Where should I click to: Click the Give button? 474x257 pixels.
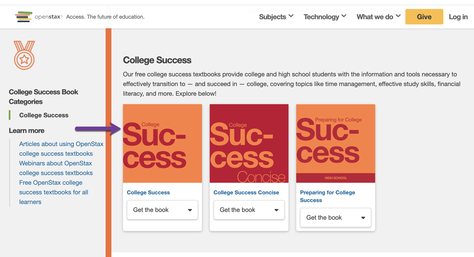[424, 17]
